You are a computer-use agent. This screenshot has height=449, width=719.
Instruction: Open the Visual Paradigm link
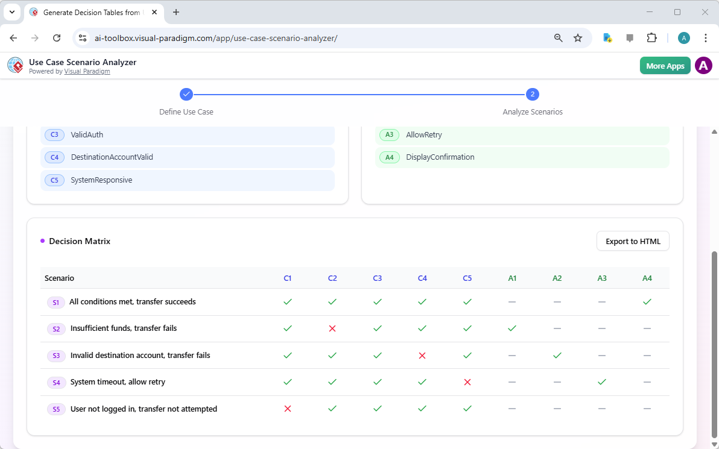pos(87,71)
